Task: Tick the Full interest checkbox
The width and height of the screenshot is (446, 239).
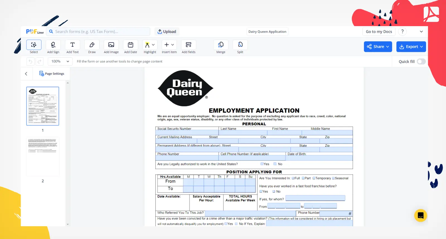Action: point(293,178)
